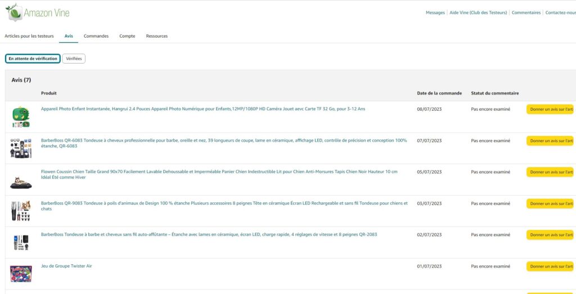The width and height of the screenshot is (576, 294).
Task: Open BarberBoss QR-6083 Tondeuse à cheveux link
Action: (x=224, y=143)
